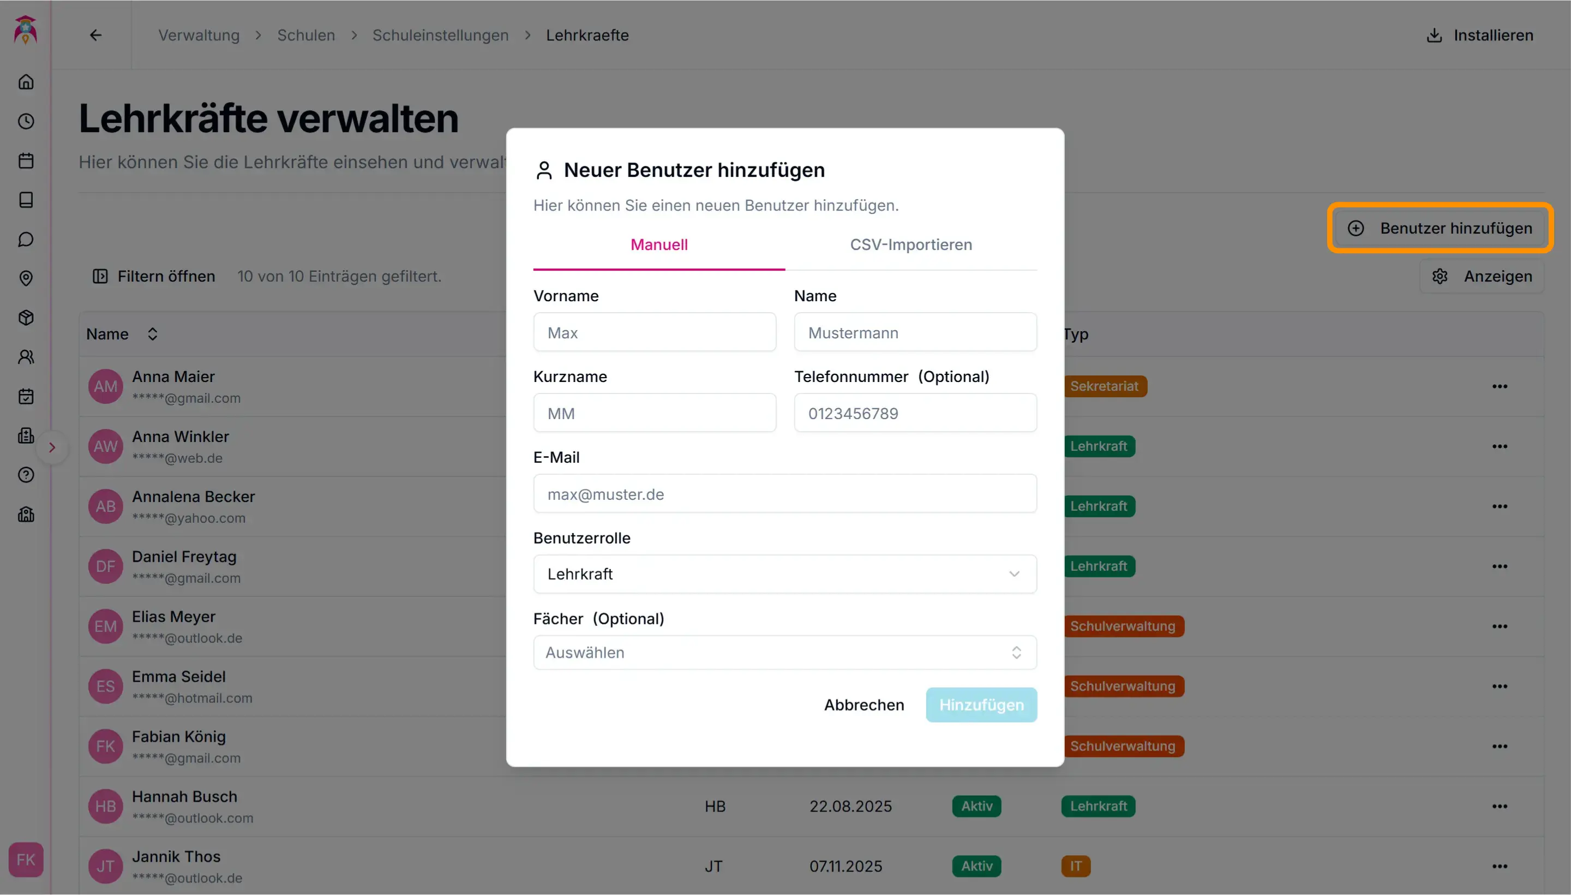This screenshot has width=1571, height=895.
Task: Open the location pin sidebar icon
Action: pyautogui.click(x=26, y=278)
